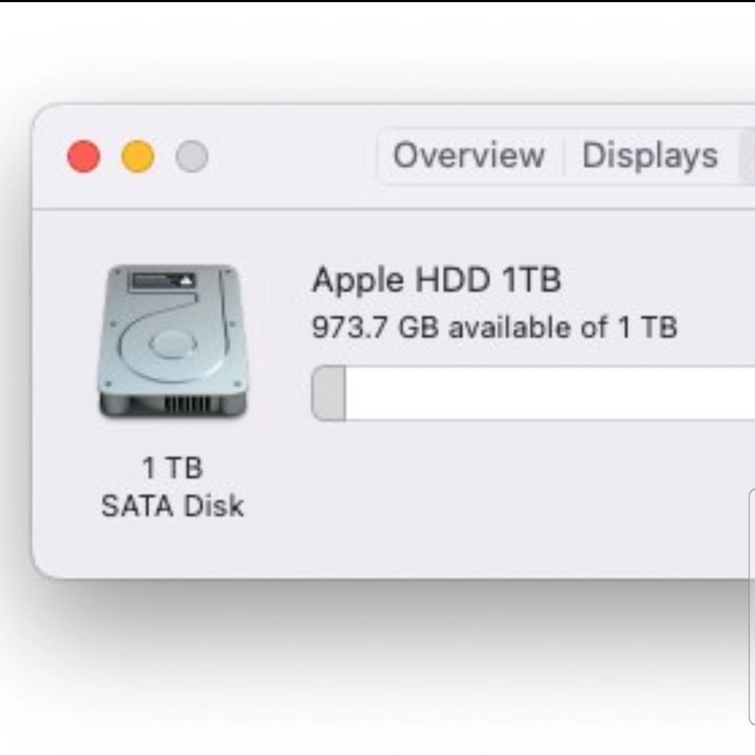
Task: Click the SATA Disk label
Action: coord(172,506)
